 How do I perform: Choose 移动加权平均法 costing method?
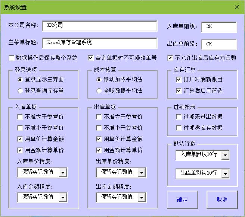[99, 80]
